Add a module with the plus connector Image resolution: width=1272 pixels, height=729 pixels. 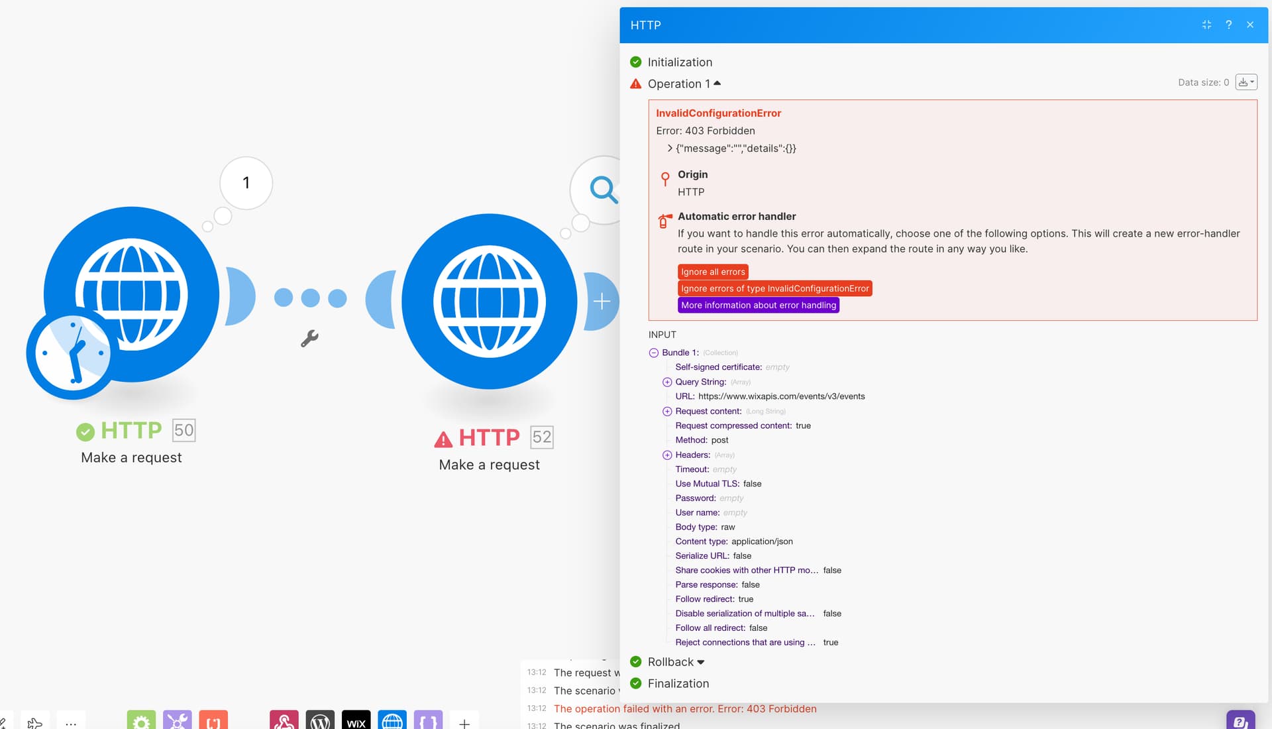pyautogui.click(x=602, y=302)
